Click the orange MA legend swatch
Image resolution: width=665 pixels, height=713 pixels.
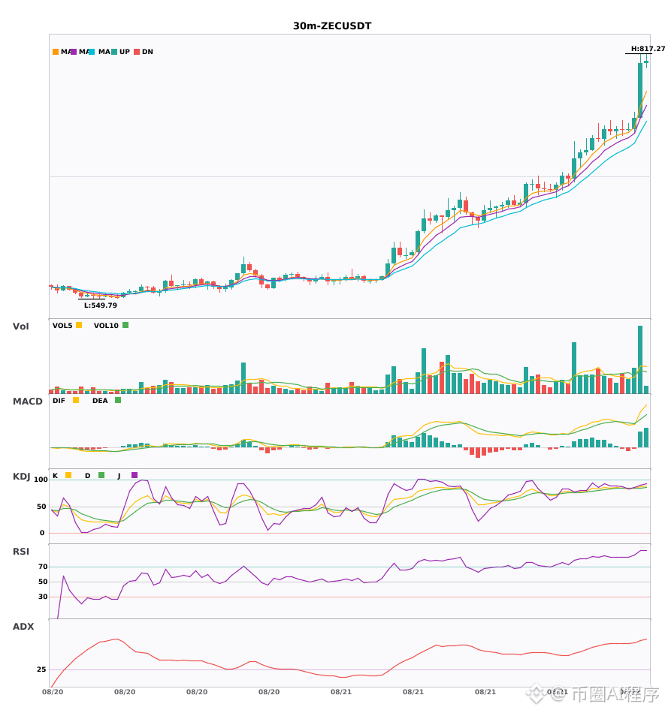[56, 52]
